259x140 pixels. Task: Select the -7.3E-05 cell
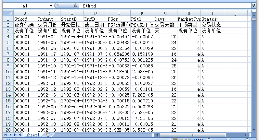(x=142, y=118)
